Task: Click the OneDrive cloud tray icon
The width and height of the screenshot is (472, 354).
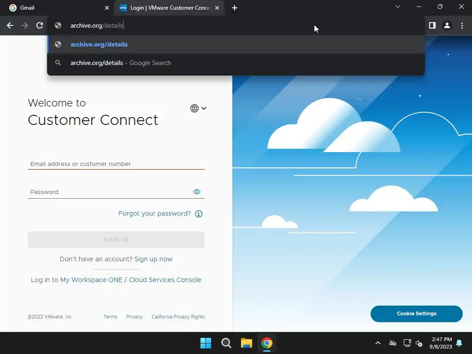Action: [393, 343]
